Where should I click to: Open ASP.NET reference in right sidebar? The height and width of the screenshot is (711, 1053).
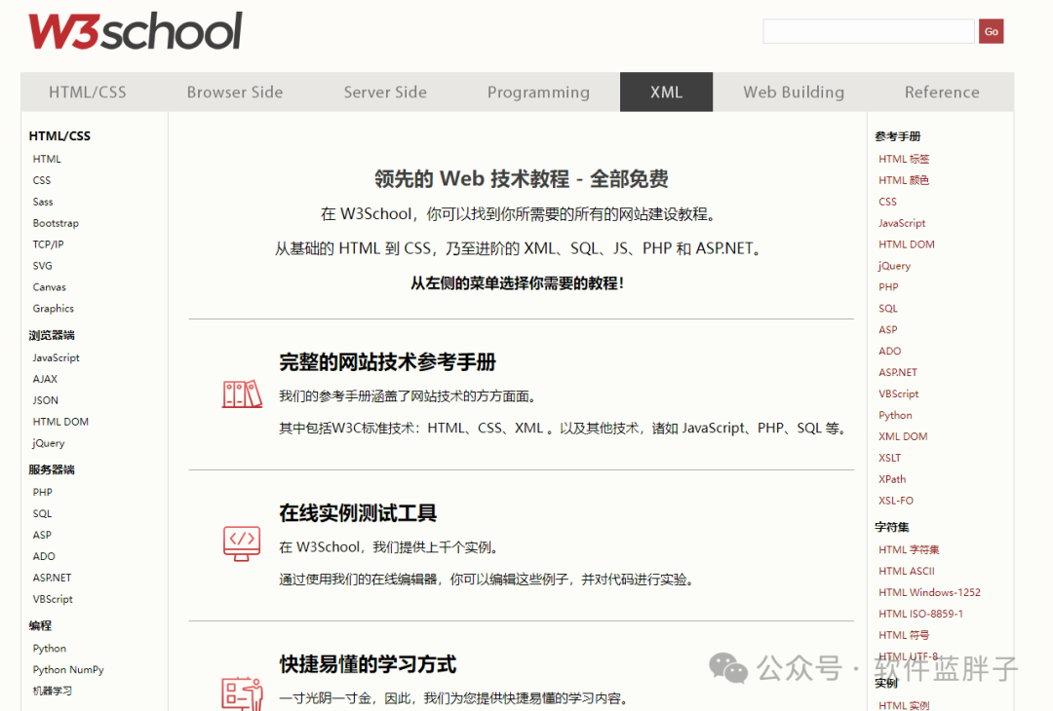tap(898, 372)
